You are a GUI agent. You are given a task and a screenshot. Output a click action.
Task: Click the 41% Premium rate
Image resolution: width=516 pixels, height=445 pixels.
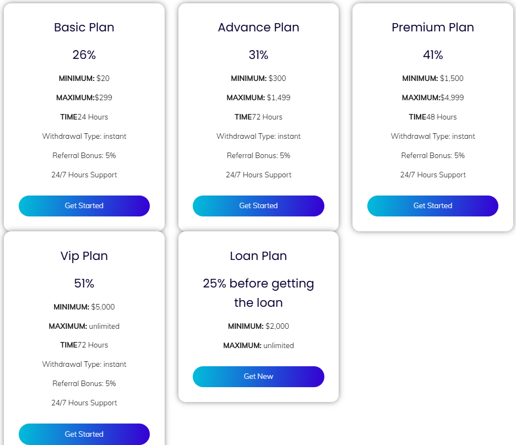click(x=433, y=55)
